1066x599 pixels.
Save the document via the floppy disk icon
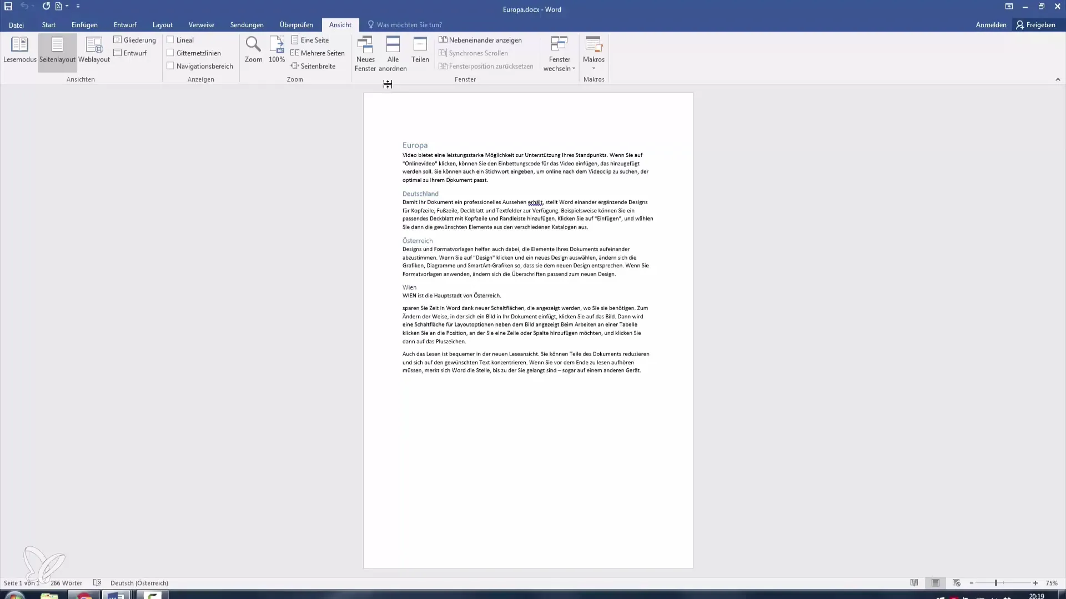8,7
